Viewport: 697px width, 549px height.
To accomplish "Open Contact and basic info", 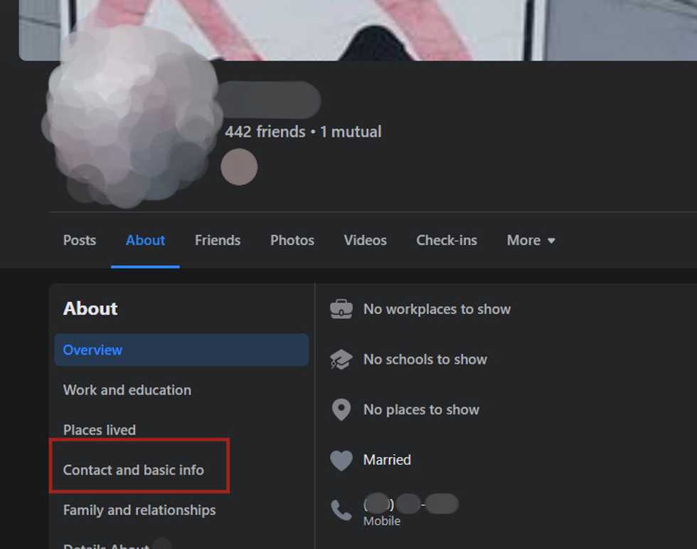I will [x=134, y=470].
